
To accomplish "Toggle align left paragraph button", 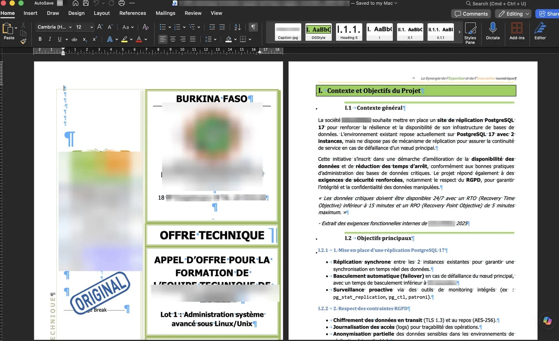I will point(162,39).
